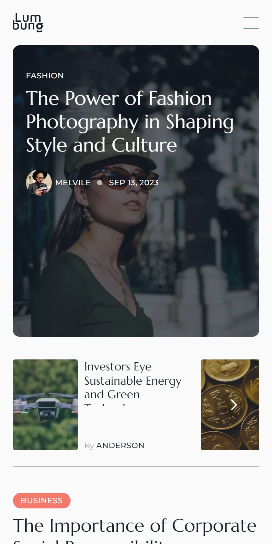Click the and Green title line
The height and width of the screenshot is (544, 272).
pos(112,394)
